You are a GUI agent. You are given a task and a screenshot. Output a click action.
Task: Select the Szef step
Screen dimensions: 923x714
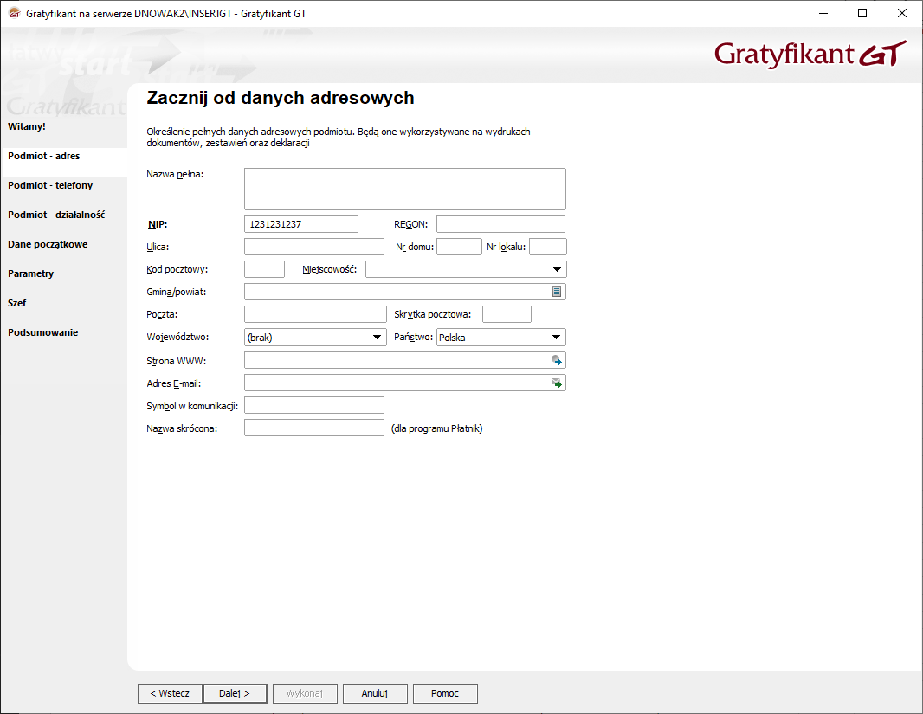click(x=17, y=303)
